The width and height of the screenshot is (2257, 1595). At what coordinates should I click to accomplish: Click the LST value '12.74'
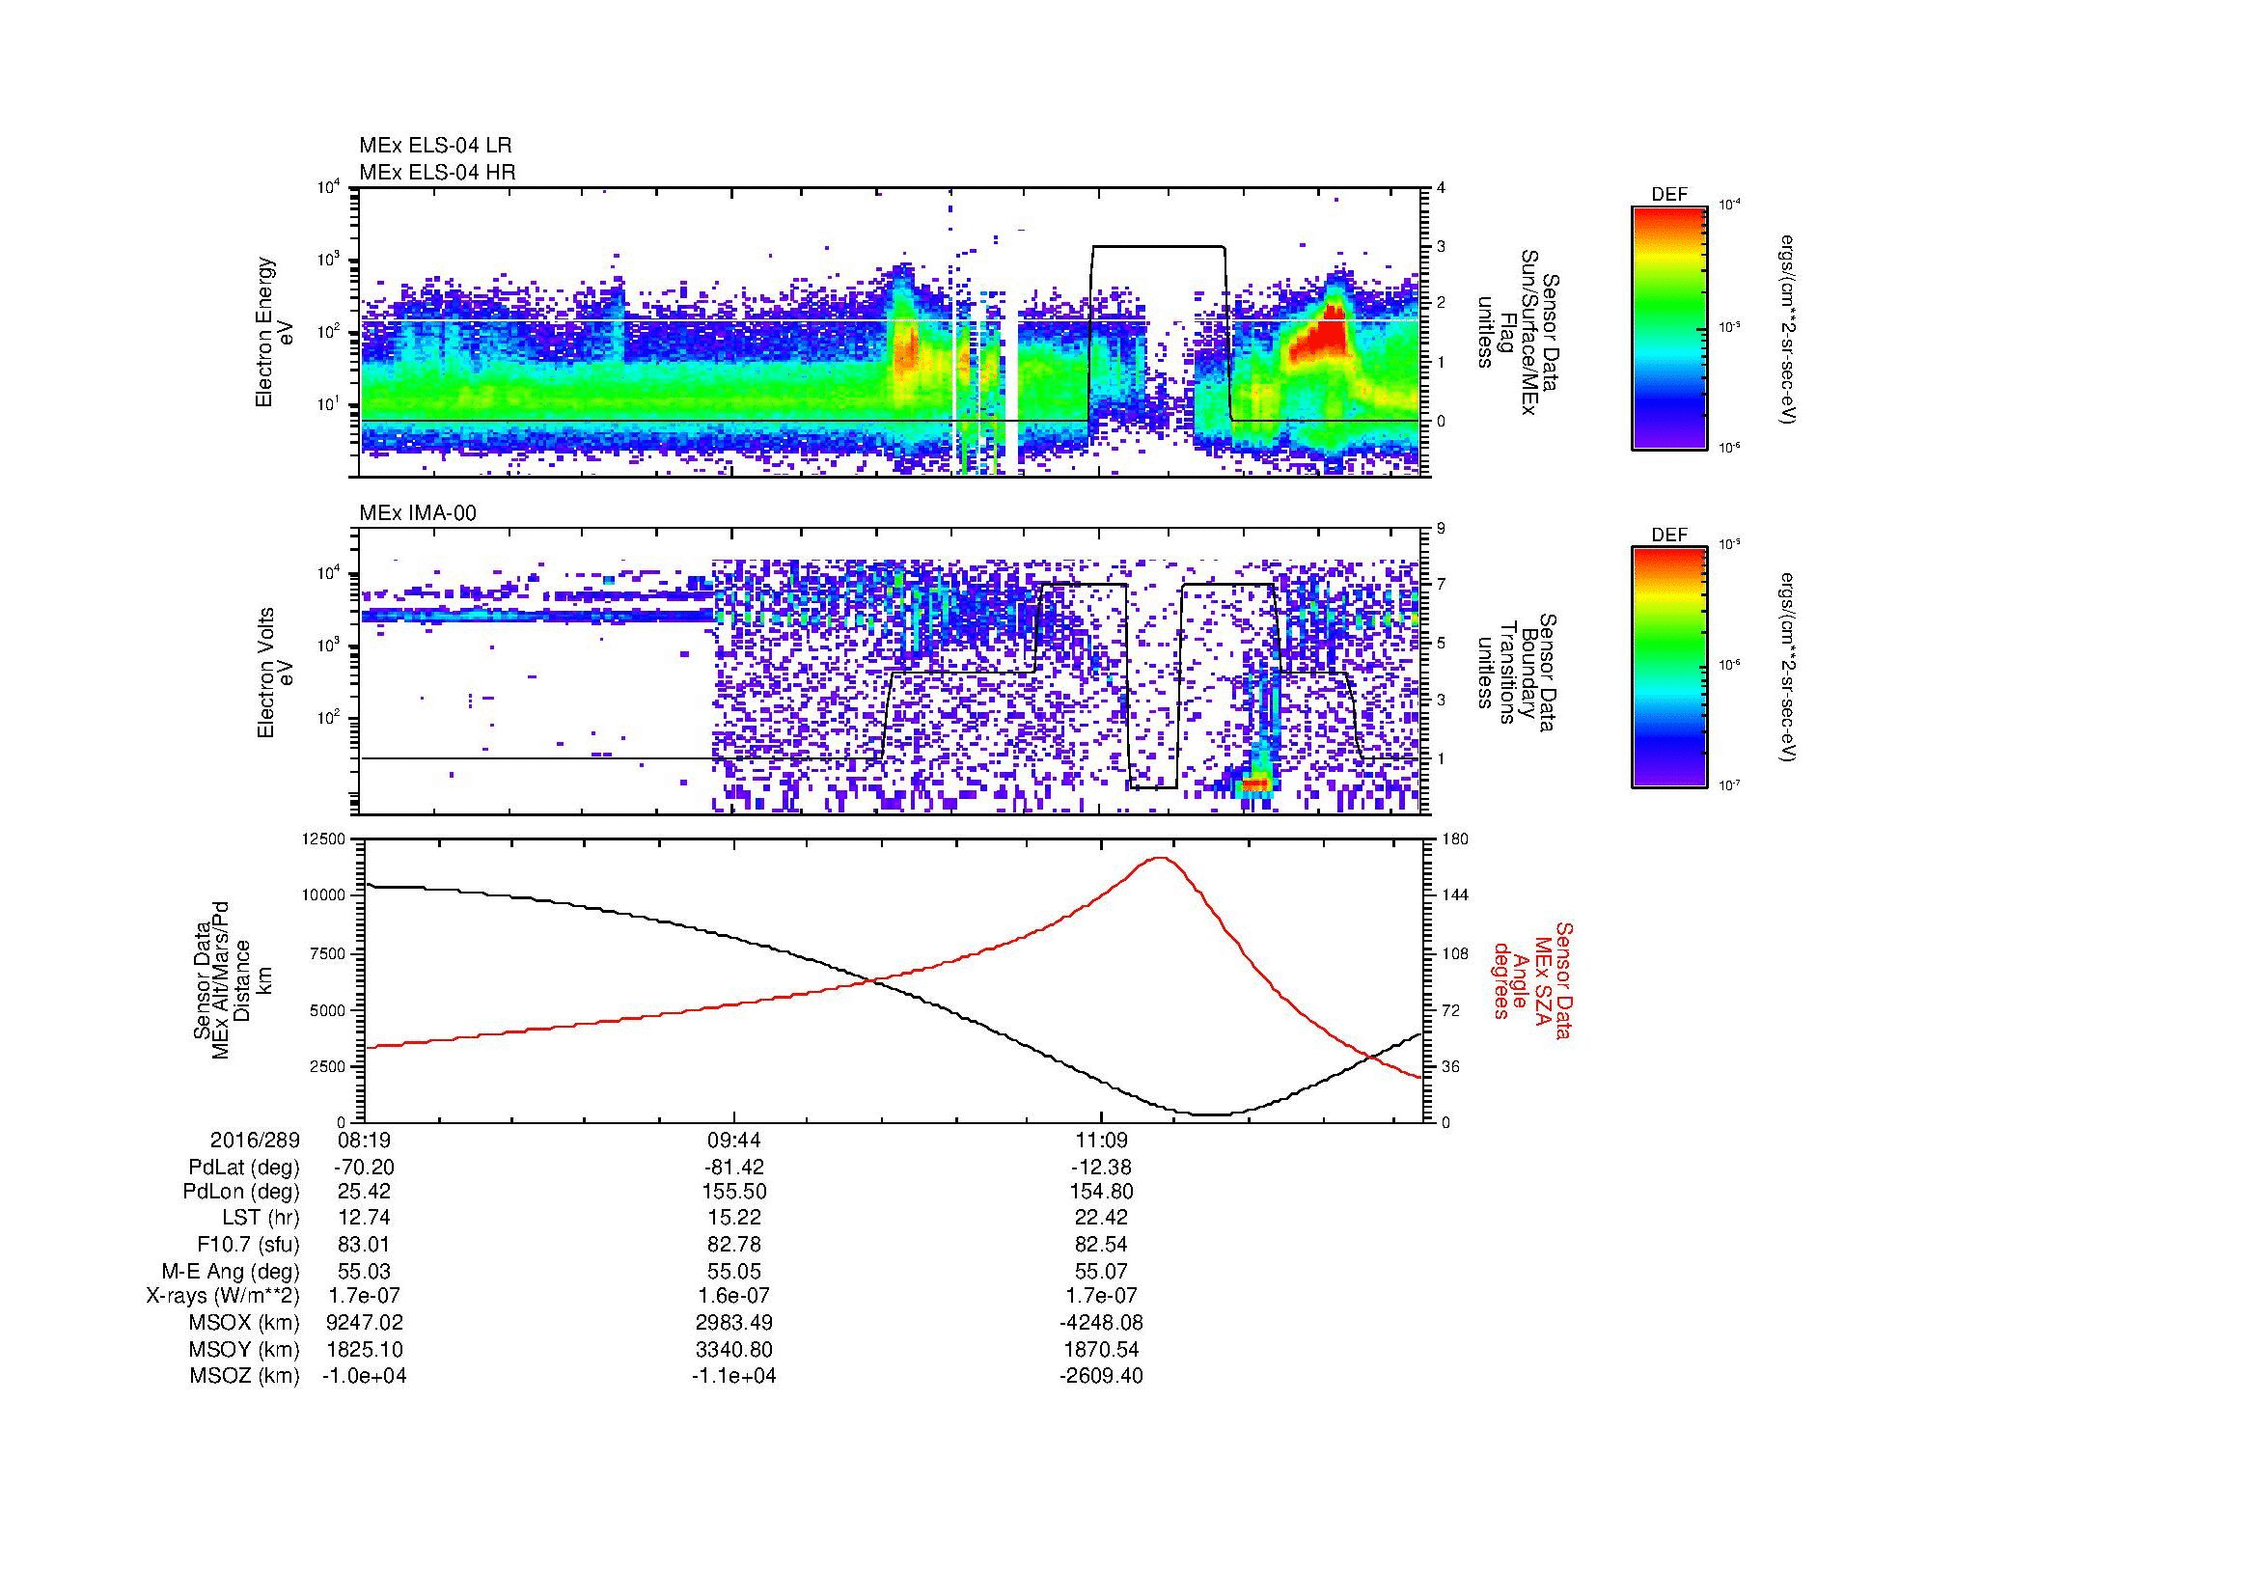pyautogui.click(x=364, y=1218)
